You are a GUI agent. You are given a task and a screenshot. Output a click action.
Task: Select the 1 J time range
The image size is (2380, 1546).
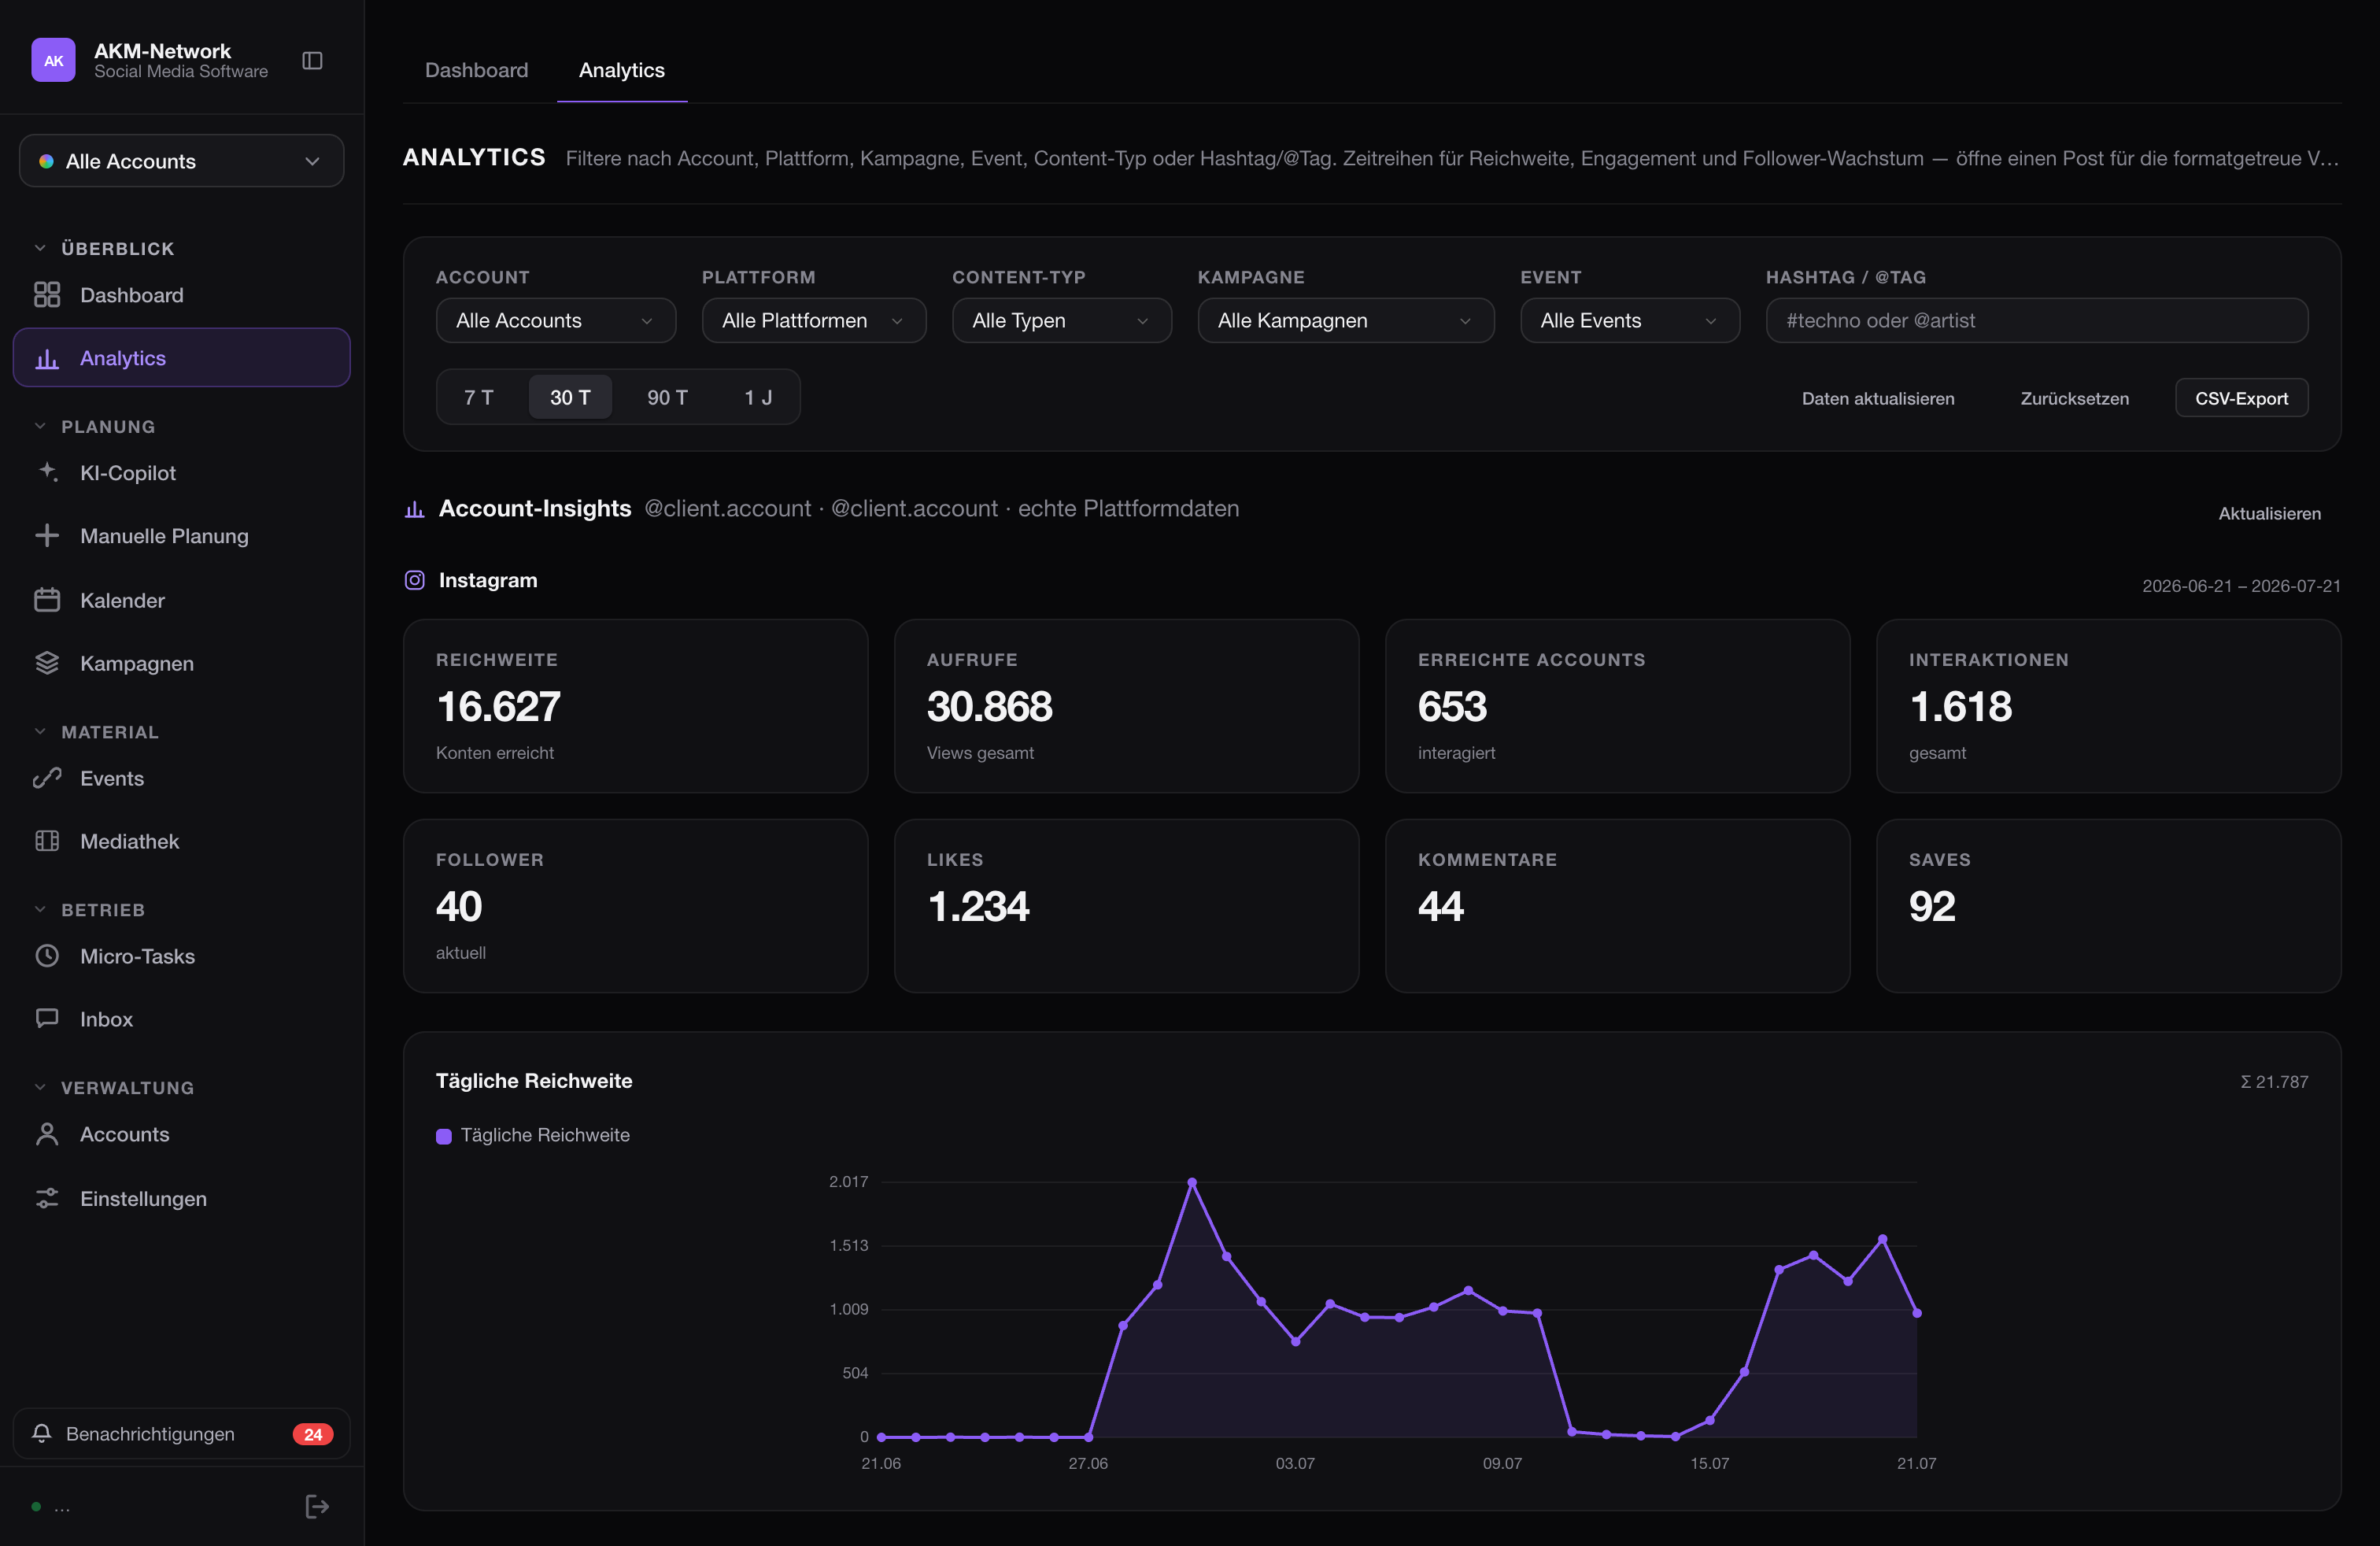pyautogui.click(x=758, y=397)
